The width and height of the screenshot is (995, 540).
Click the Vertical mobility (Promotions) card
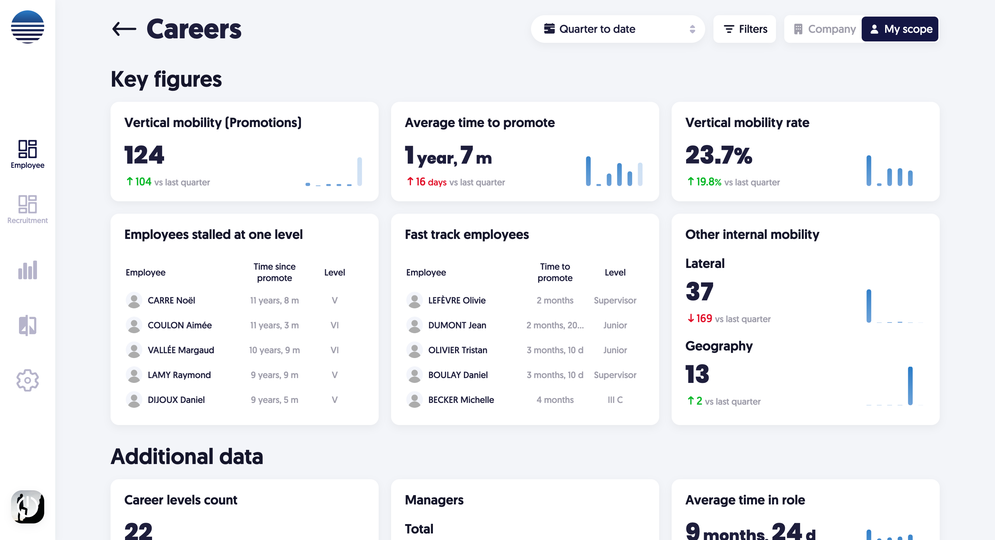coord(244,151)
